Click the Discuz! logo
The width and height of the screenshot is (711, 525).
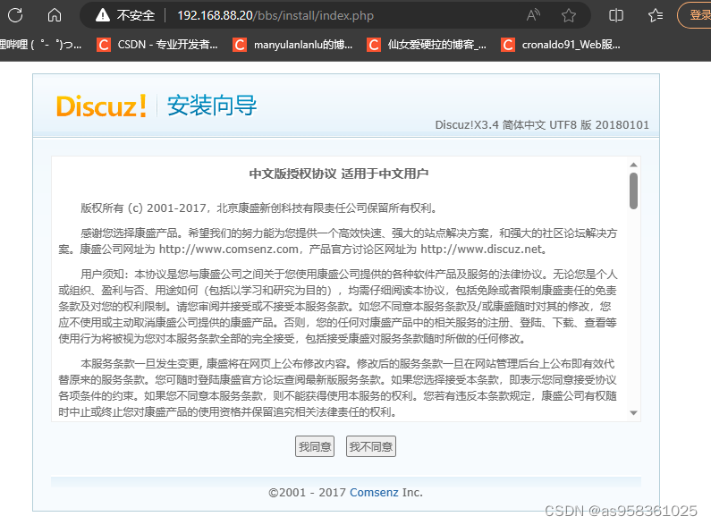[101, 106]
